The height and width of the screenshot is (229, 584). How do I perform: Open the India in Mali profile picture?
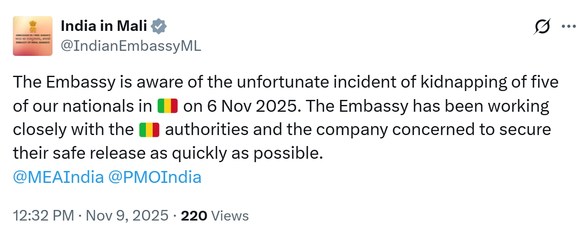33,36
